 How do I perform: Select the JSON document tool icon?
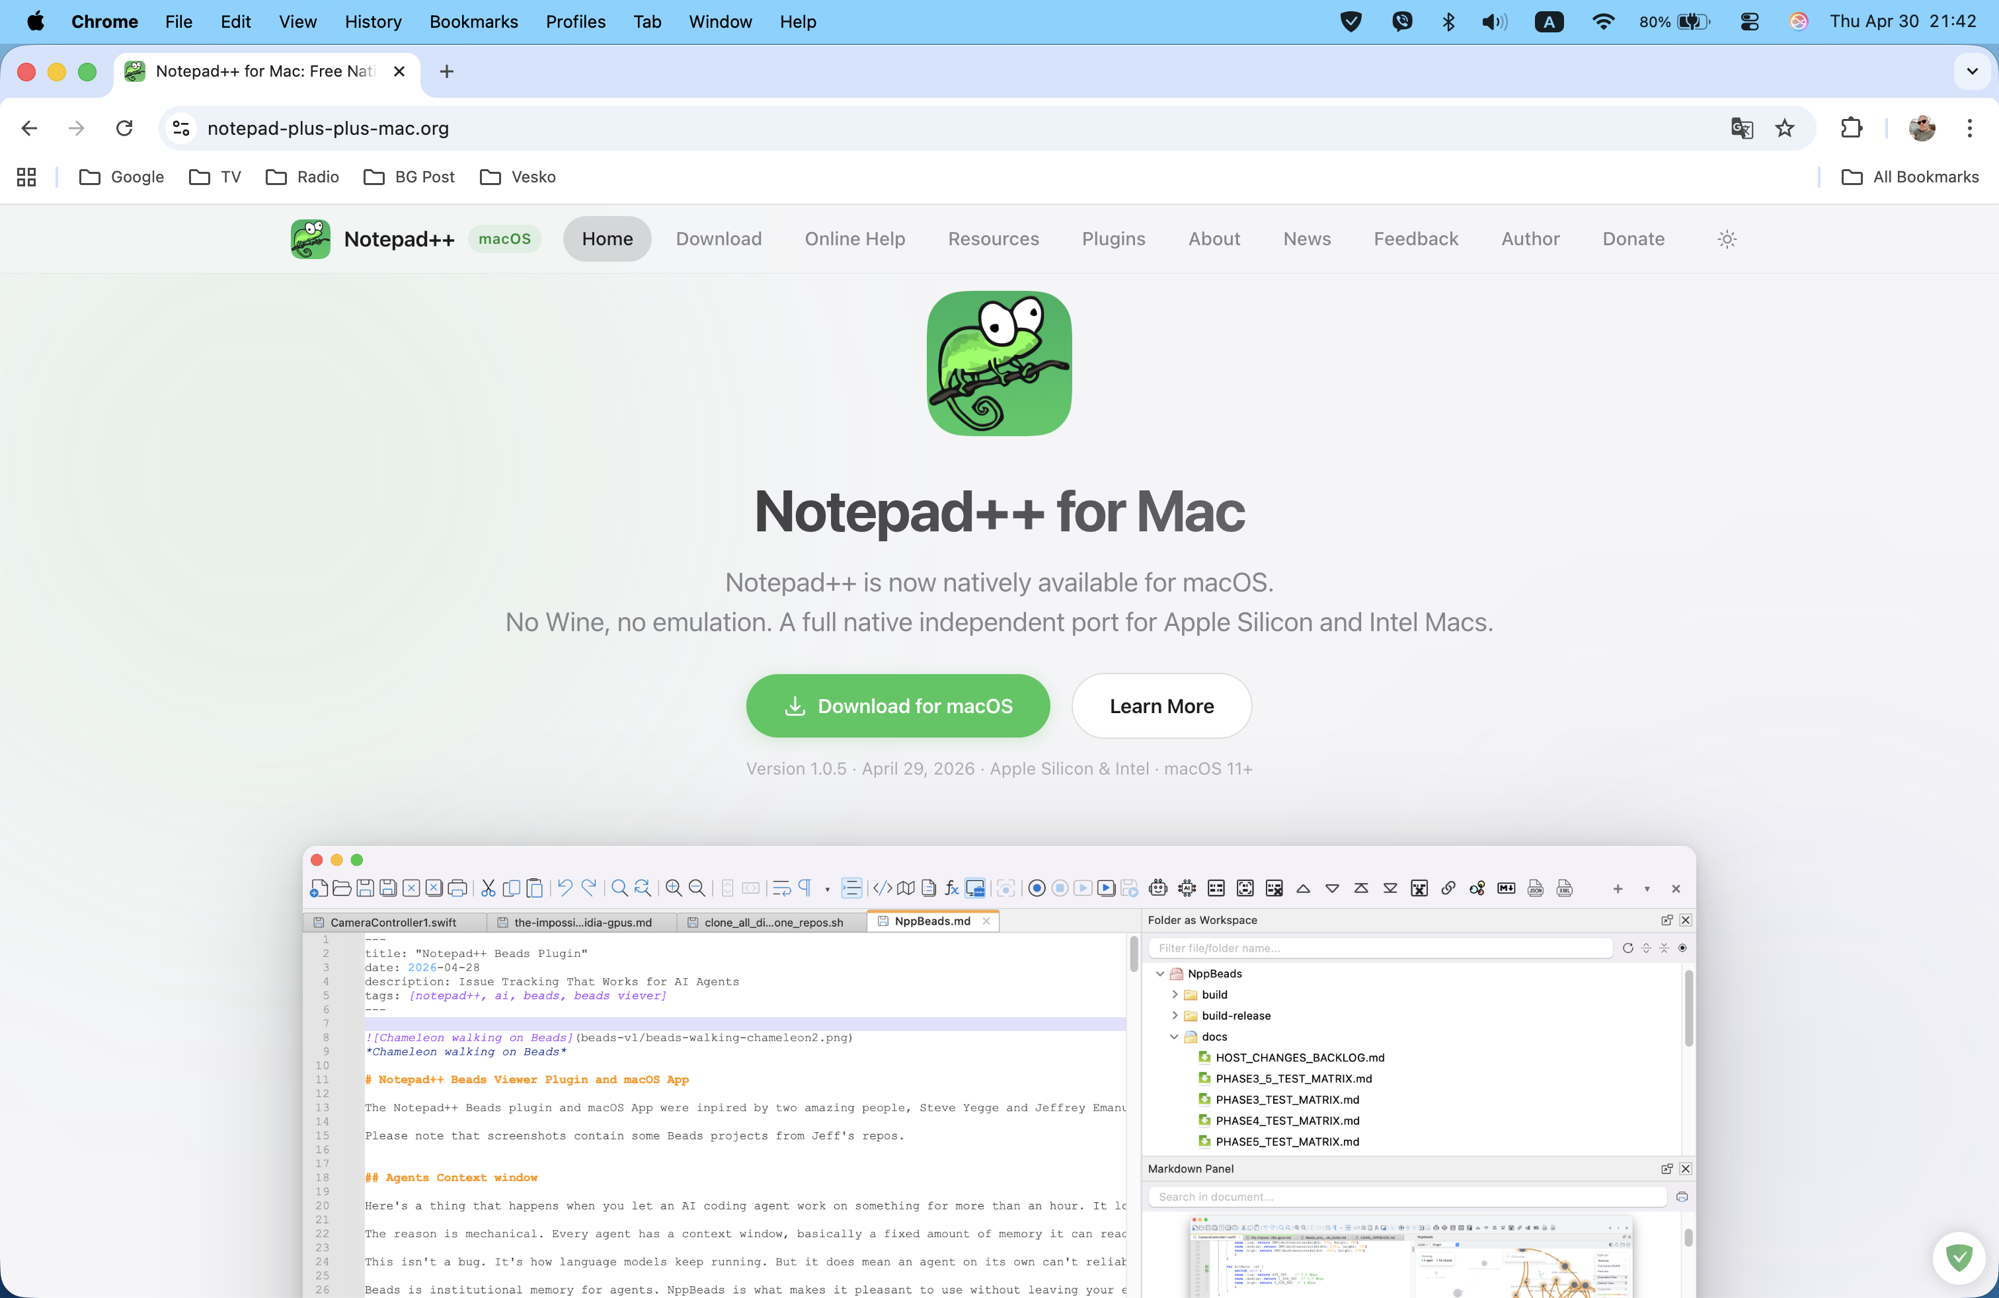click(x=1536, y=888)
